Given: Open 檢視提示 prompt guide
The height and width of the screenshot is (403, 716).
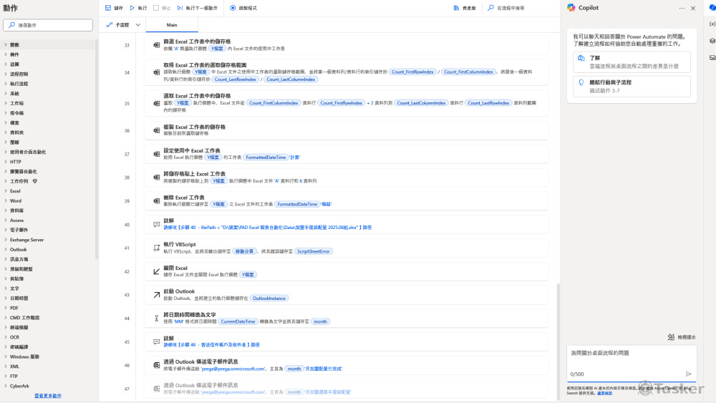Looking at the screenshot, I should [x=682, y=337].
